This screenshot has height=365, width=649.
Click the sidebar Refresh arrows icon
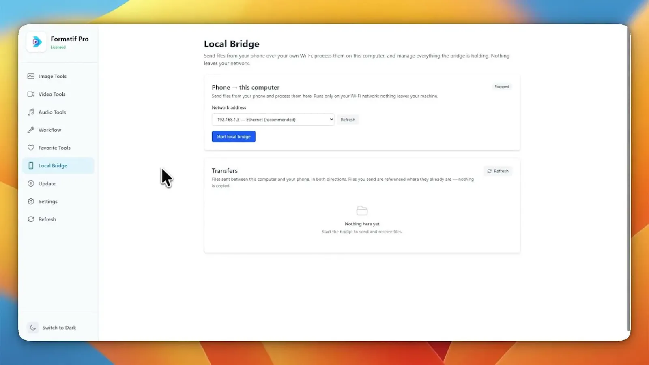point(31,219)
